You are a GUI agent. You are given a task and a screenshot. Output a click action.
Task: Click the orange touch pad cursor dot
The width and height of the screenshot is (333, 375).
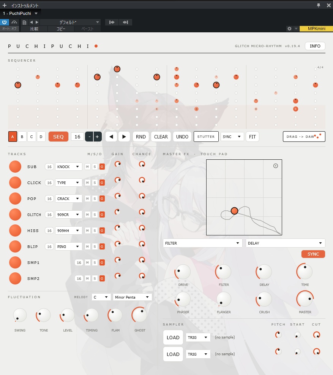(x=234, y=211)
